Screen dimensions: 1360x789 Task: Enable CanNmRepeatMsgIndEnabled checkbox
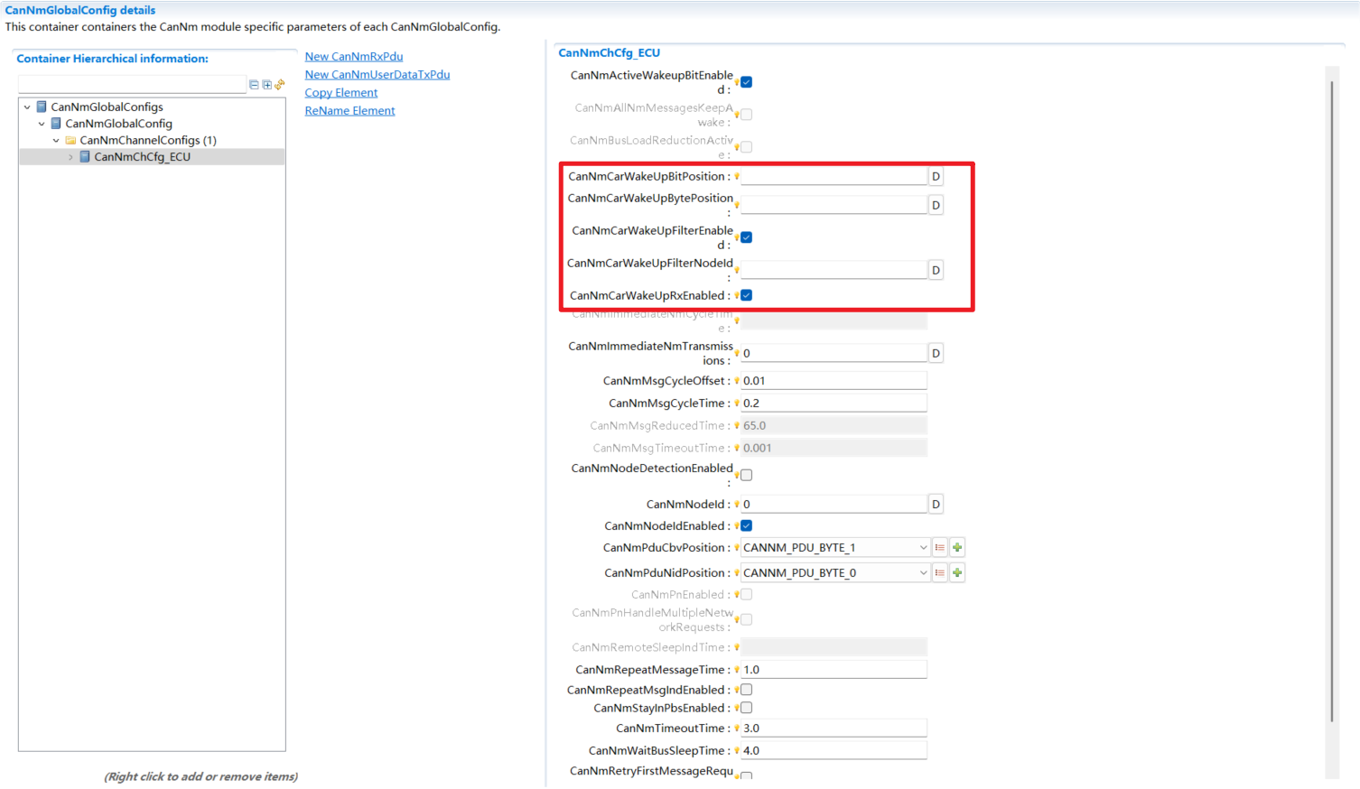[x=747, y=691]
